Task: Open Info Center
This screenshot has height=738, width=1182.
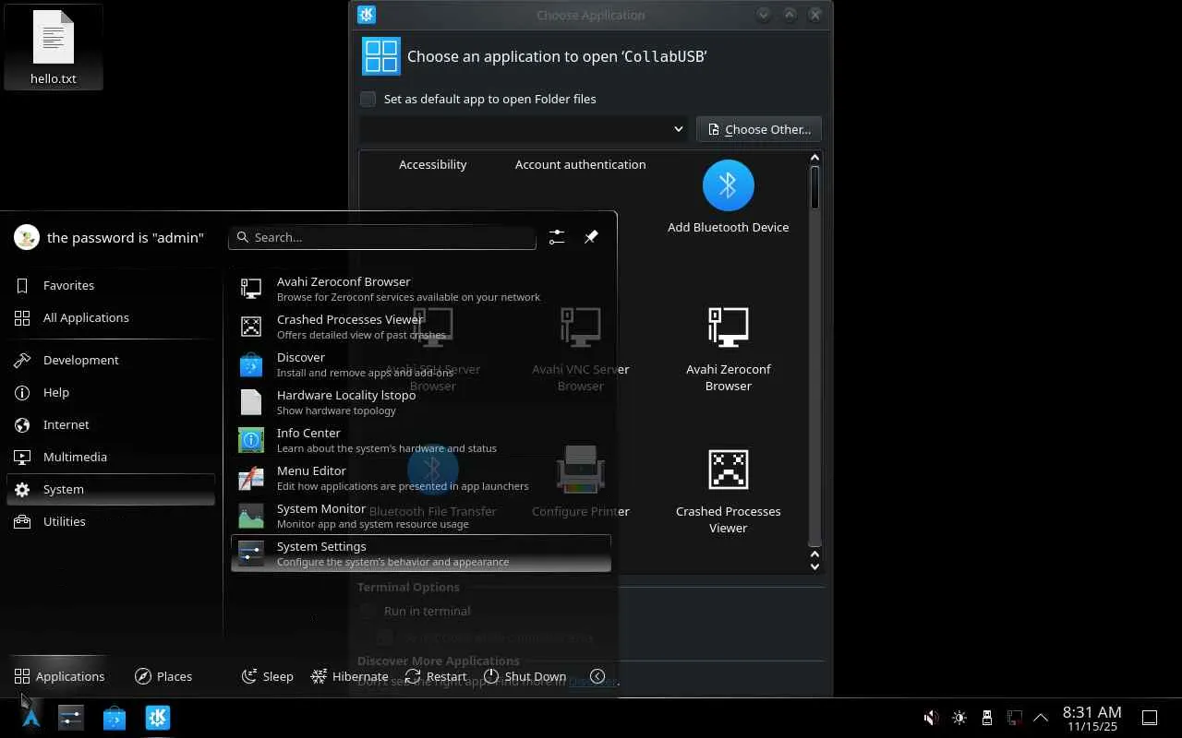Action: [421, 440]
